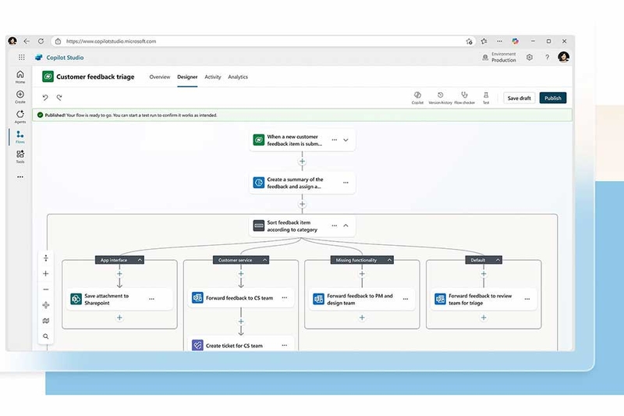
Task: Open options for Create a summary node
Action: tap(346, 183)
